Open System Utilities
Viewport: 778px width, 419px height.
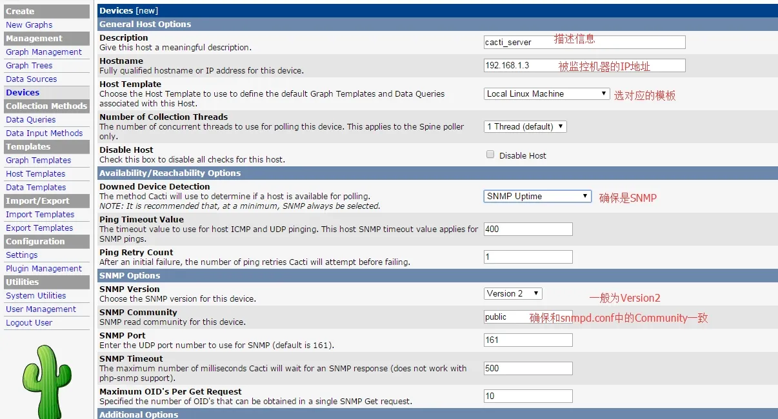(x=35, y=295)
